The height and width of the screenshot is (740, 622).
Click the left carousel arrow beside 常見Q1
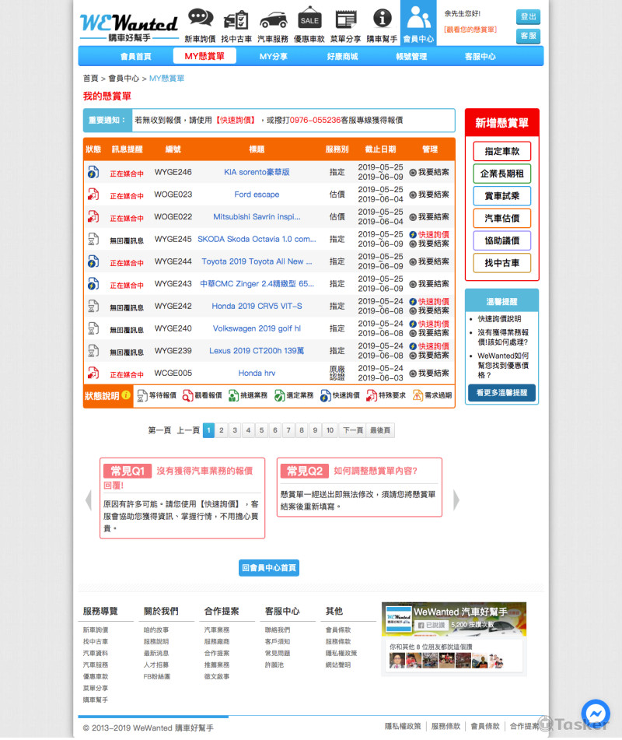pos(88,500)
